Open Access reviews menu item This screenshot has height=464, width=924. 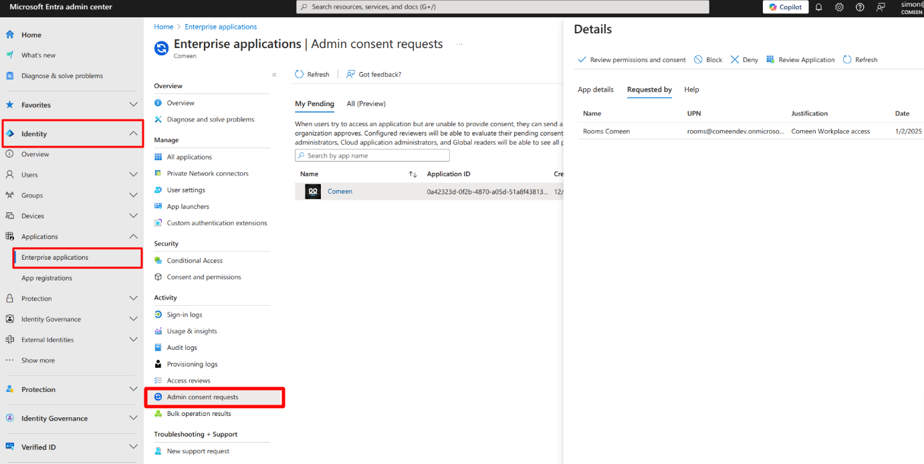click(x=189, y=381)
